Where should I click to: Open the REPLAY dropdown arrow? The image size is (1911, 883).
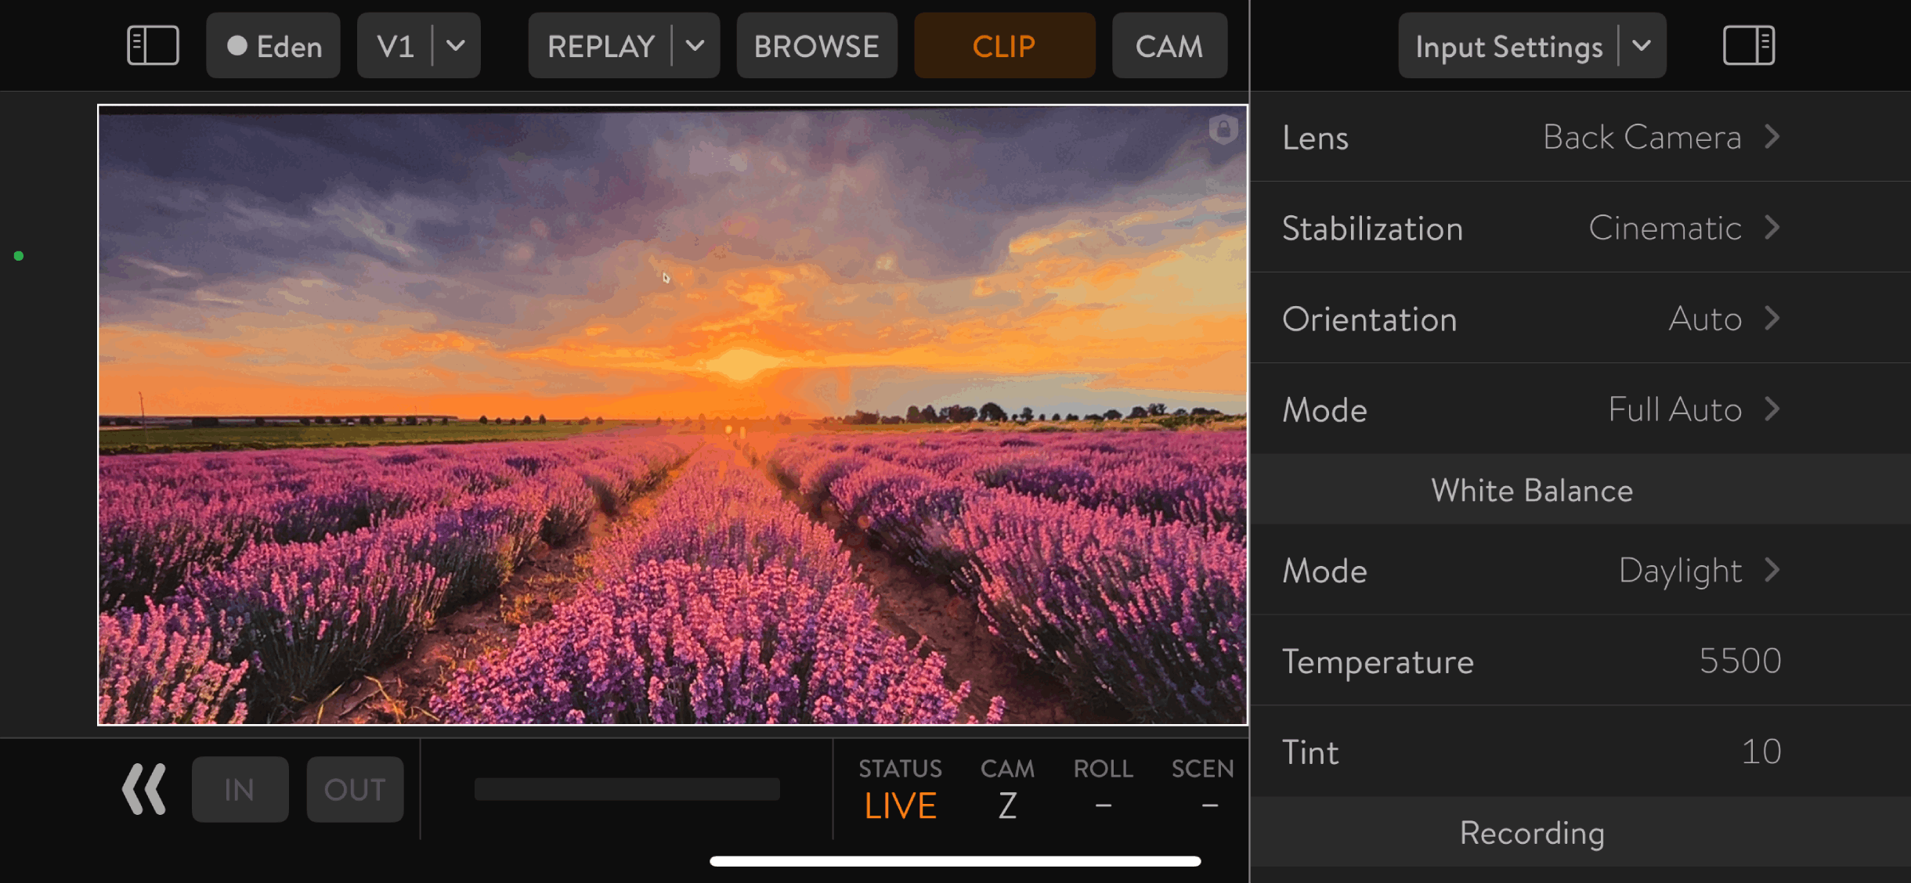(x=695, y=45)
